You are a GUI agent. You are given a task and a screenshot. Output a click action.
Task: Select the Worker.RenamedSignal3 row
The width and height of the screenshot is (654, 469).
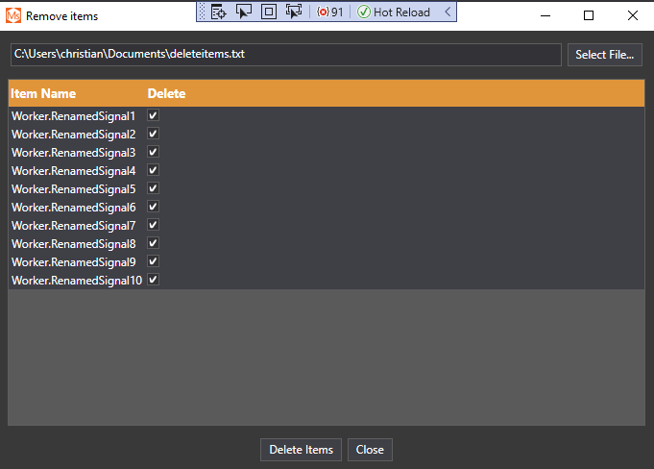(x=74, y=152)
